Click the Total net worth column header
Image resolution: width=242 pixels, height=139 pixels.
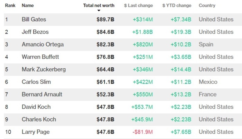tap(99, 6)
